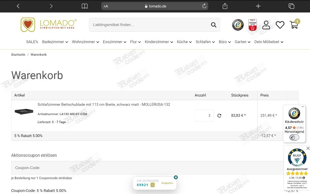Click the minus icon beside code 69921
This screenshot has height=194, width=310.
[152, 185]
